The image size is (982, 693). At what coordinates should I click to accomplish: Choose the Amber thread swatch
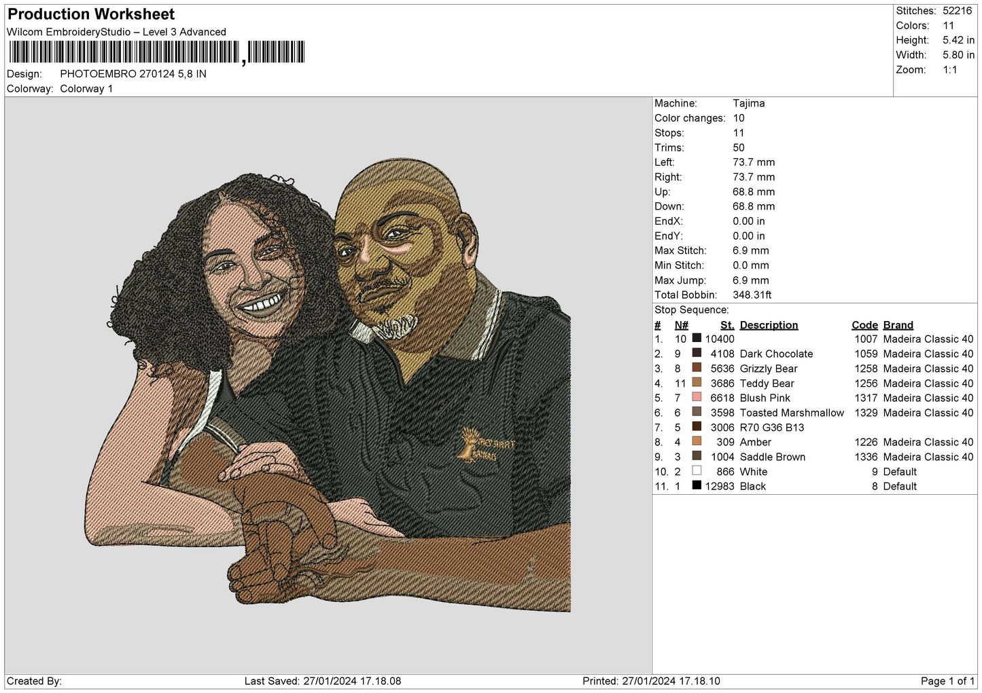click(x=697, y=441)
